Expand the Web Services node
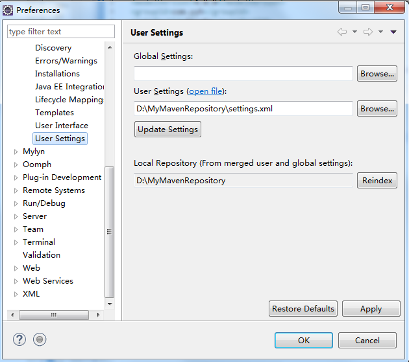The width and height of the screenshot is (409, 362). click(16, 281)
